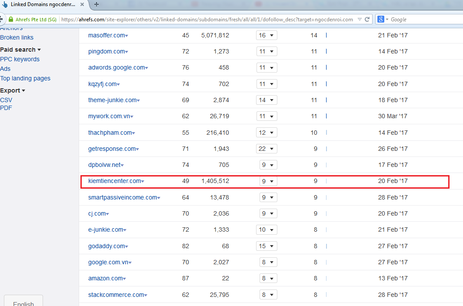This screenshot has height=306, width=463.
Task: Expand e-junkie.com links dropdown showing 10
Action: (x=266, y=229)
